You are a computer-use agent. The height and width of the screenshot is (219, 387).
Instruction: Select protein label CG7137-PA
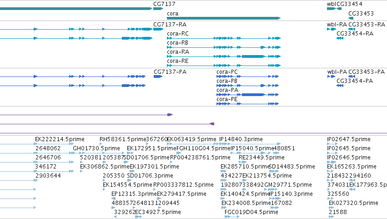pyautogui.click(x=170, y=72)
